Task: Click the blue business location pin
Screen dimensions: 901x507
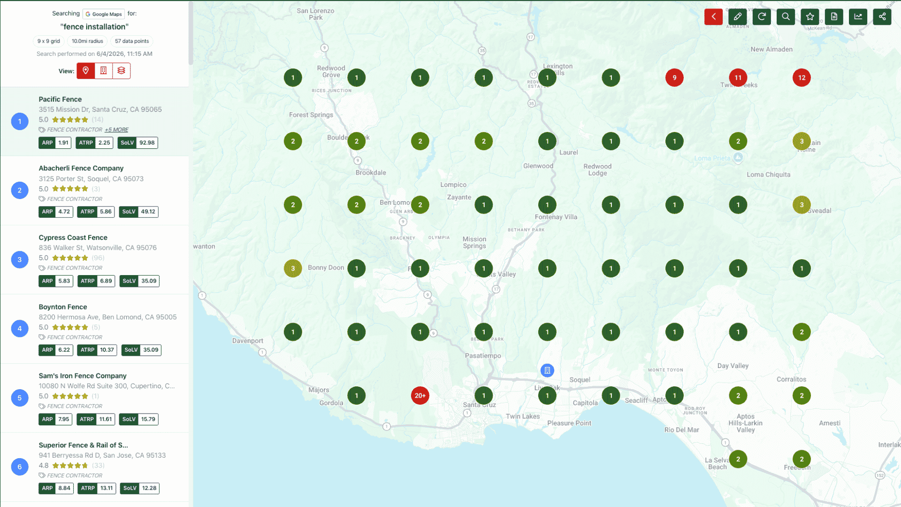Action: [547, 370]
